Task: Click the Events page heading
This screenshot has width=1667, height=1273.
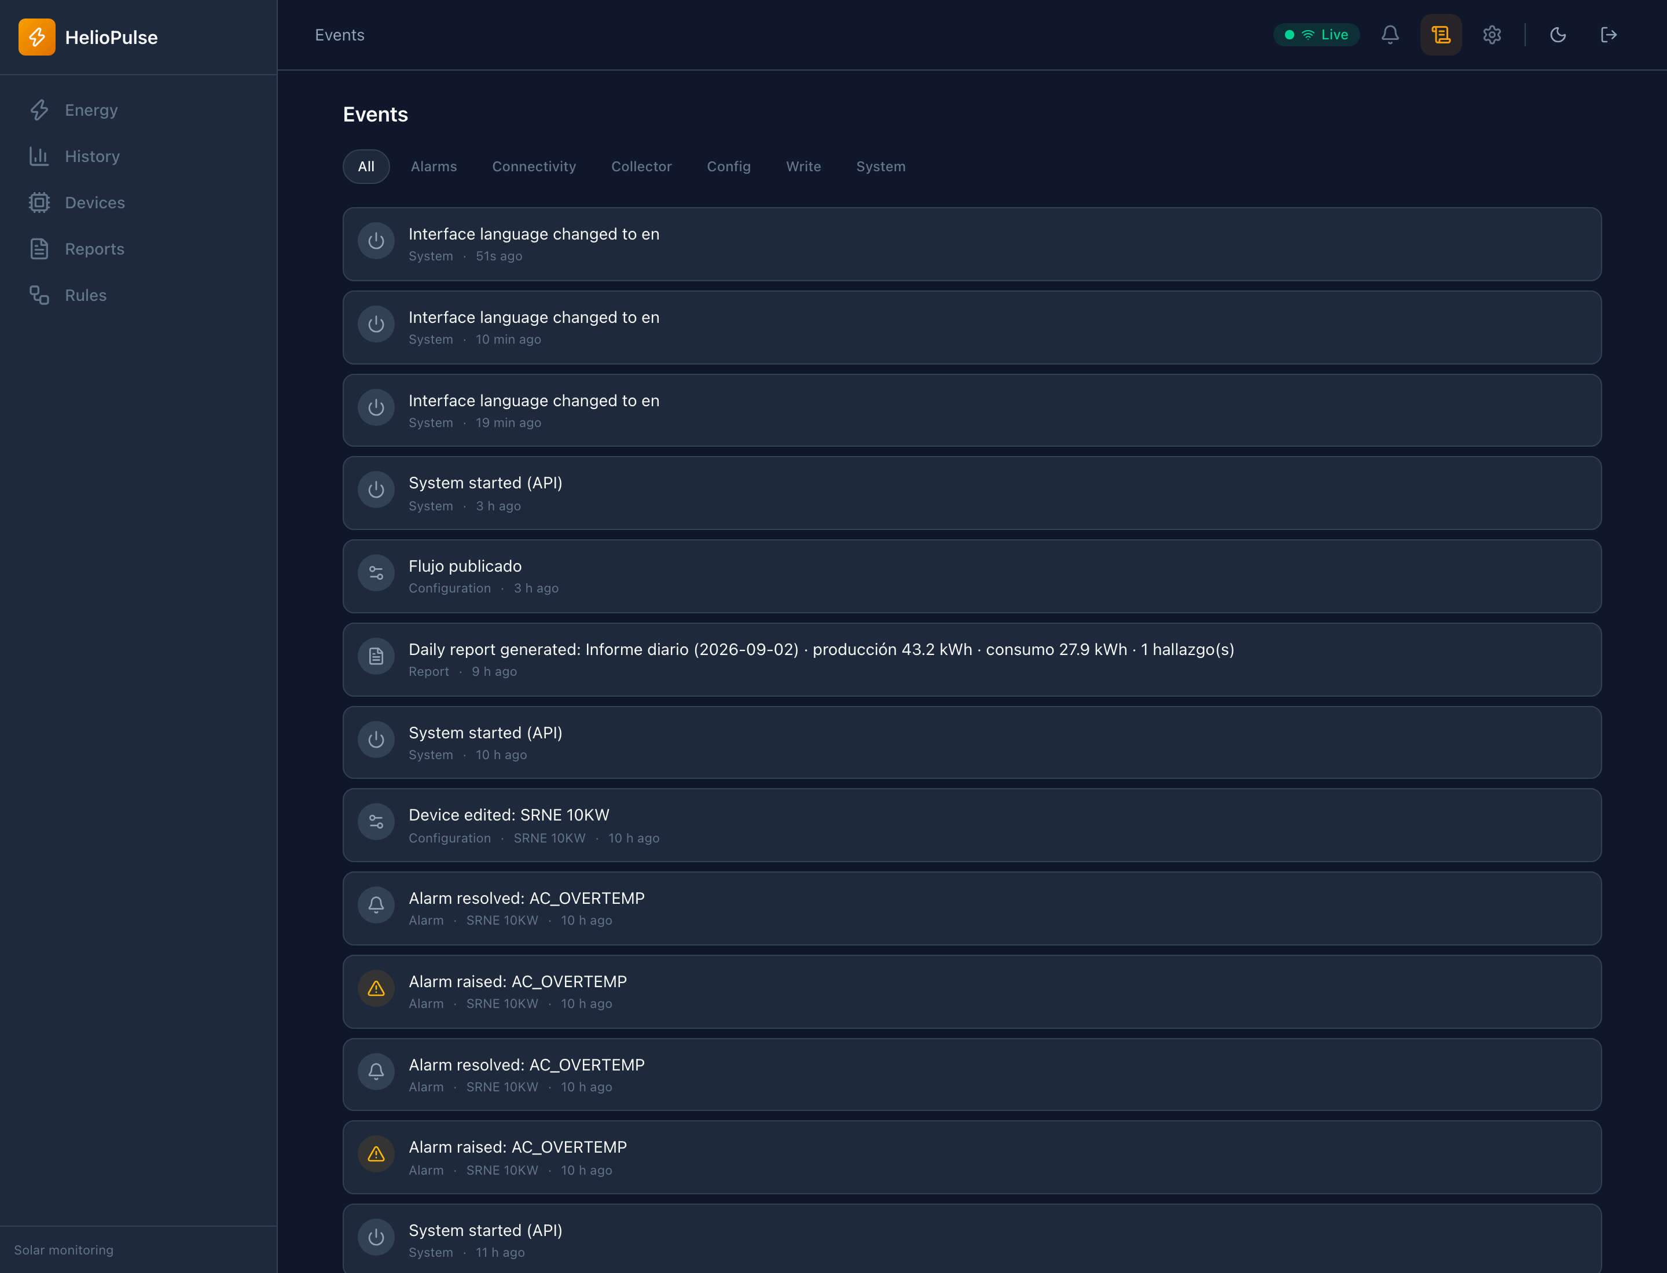Action: point(375,115)
